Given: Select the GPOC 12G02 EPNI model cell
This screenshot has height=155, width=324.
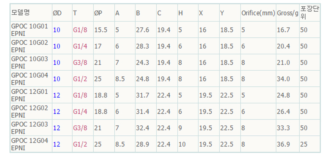Looking at the screenshot, I should [x=29, y=112].
